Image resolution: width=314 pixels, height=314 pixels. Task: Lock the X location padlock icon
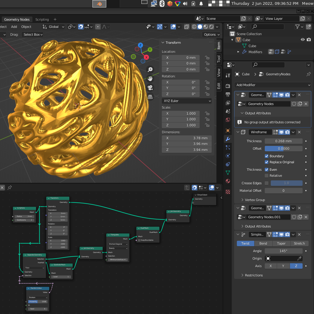click(207, 58)
